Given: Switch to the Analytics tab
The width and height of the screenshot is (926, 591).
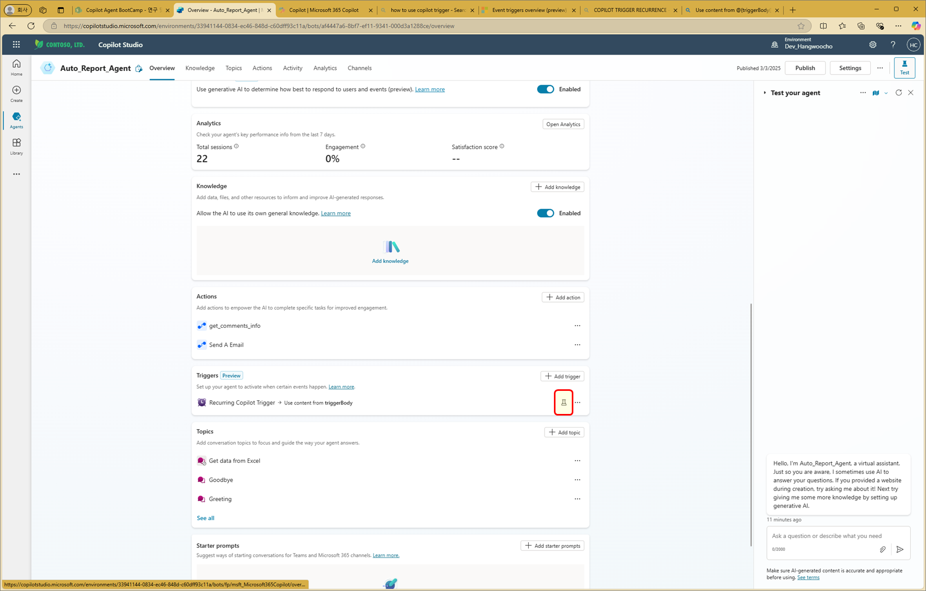Looking at the screenshot, I should click(325, 68).
